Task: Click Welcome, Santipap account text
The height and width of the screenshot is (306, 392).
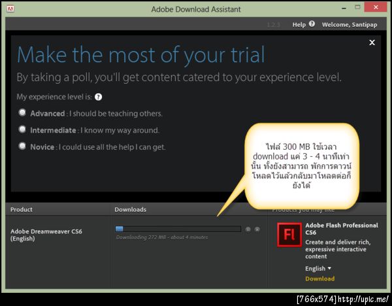Action: tap(350, 25)
